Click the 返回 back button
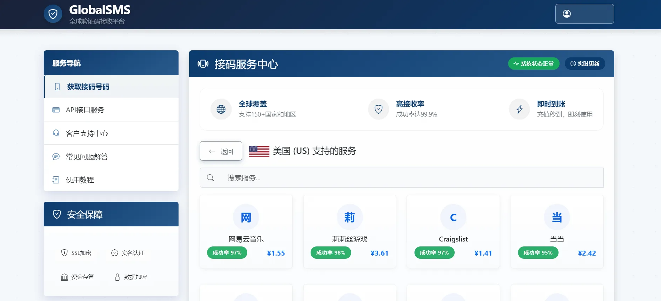Image resolution: width=661 pixels, height=301 pixels. pos(221,151)
